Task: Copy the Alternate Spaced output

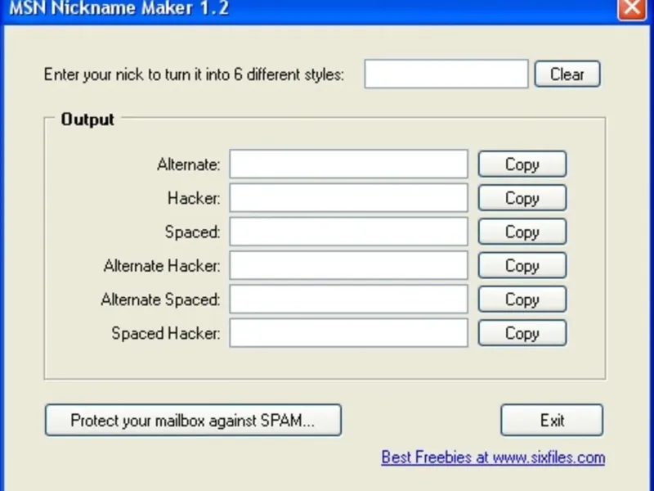Action: tap(522, 300)
